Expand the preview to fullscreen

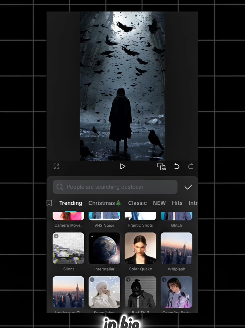tap(56, 166)
